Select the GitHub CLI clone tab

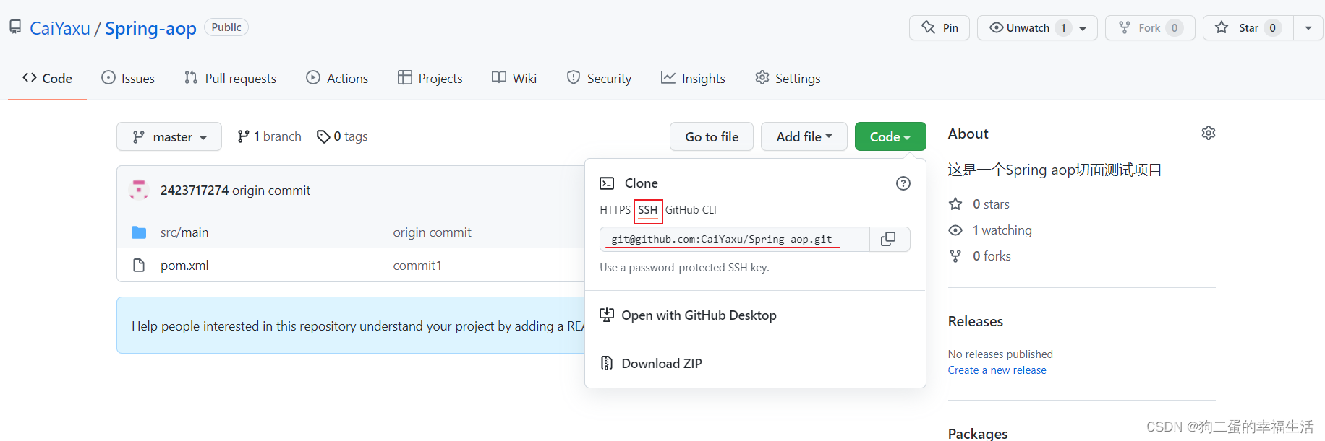click(x=691, y=210)
